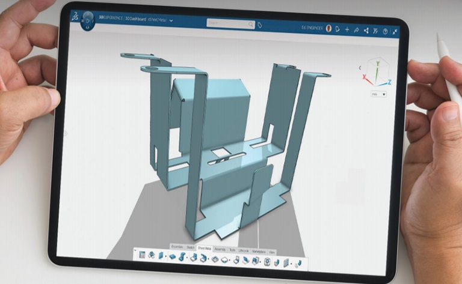Click the plus add icon in top bar
Screen dimensions: 462x284
click(347, 29)
